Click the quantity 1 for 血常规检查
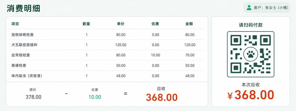This screenshot has height=111, width=296. click(87, 55)
